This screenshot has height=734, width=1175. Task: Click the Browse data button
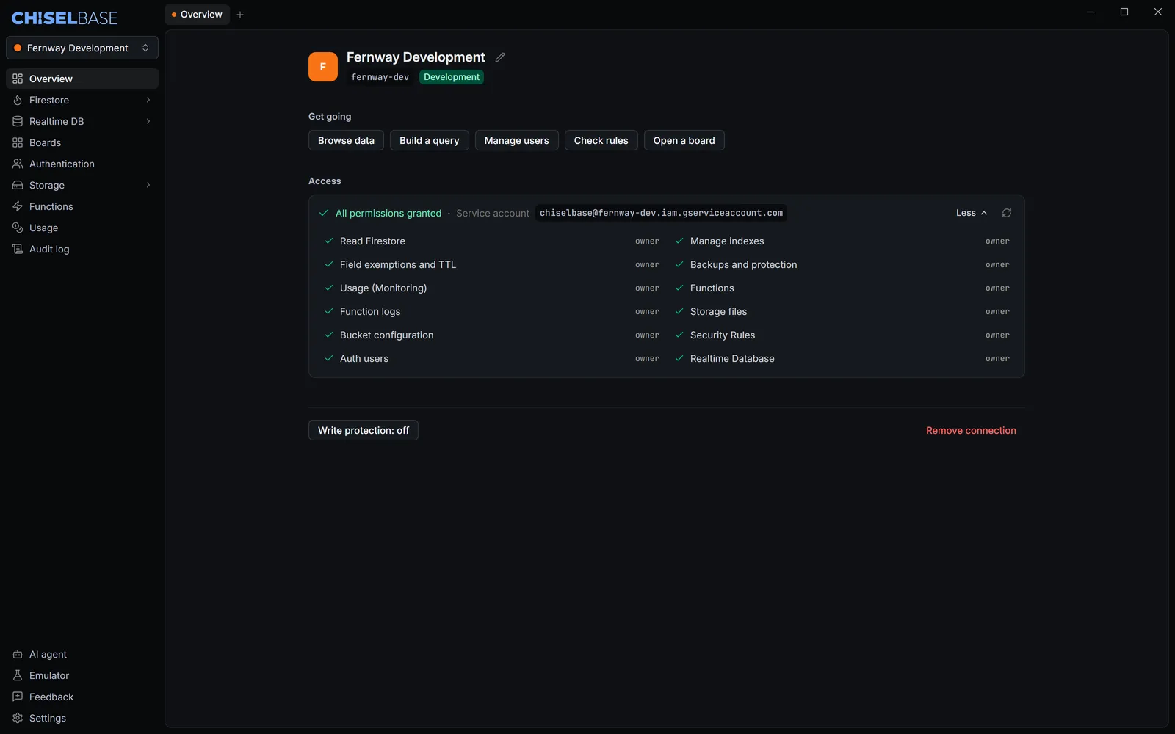[x=346, y=140]
